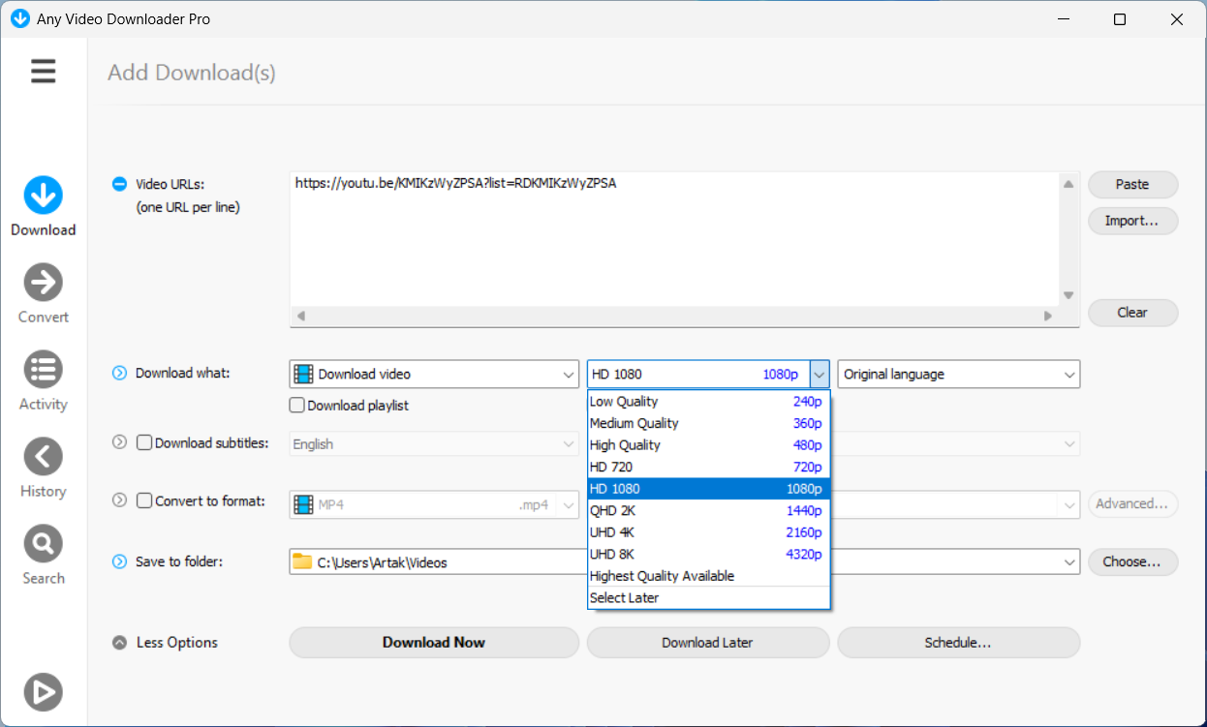The image size is (1207, 727).
Task: Click the play icon at bottom of sidebar
Action: tap(44, 692)
